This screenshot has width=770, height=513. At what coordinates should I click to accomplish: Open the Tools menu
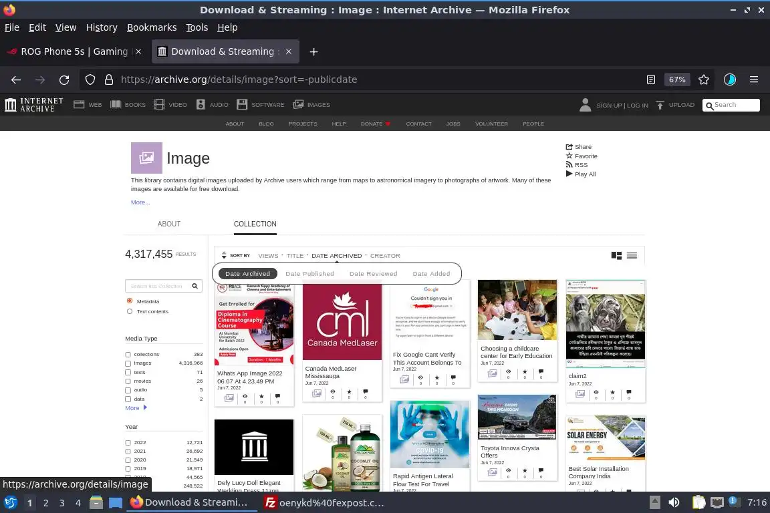(197, 27)
